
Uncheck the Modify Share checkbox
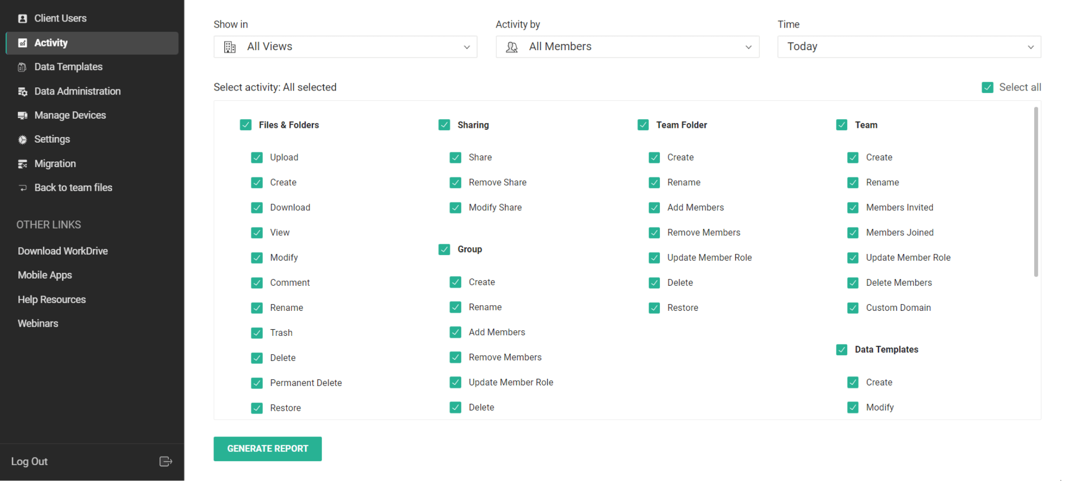pyautogui.click(x=456, y=208)
